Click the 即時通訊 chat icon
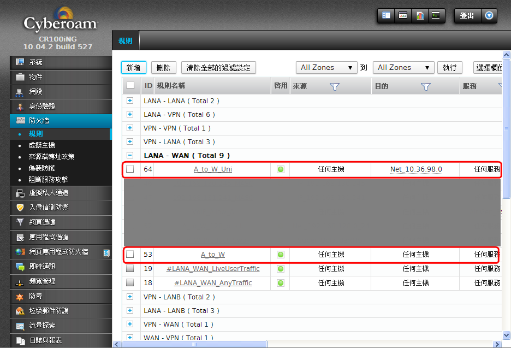 click(20, 267)
